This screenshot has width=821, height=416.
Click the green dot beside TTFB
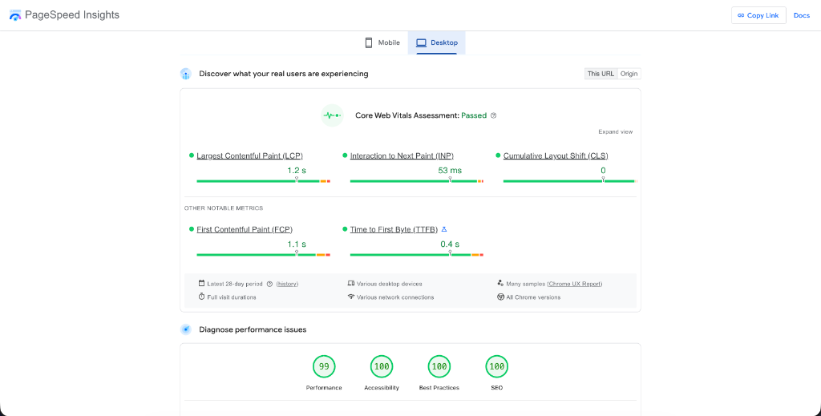coord(345,229)
